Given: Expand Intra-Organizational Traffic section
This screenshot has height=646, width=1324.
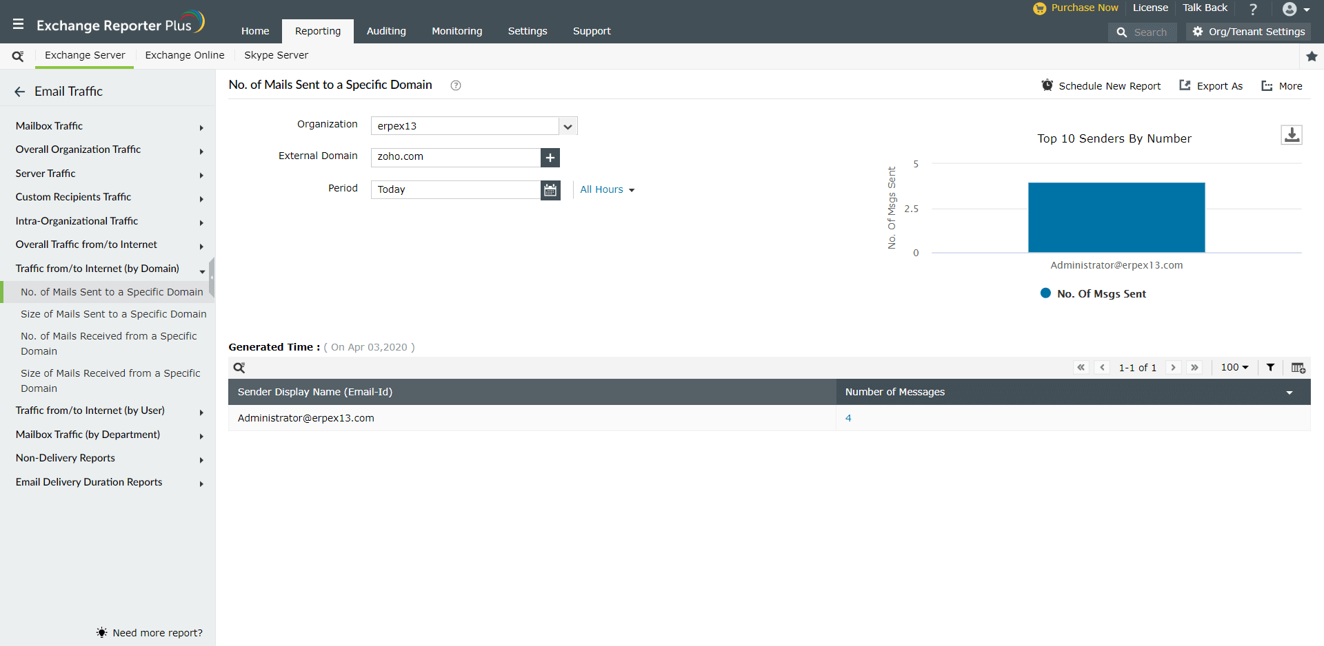Looking at the screenshot, I should point(201,222).
